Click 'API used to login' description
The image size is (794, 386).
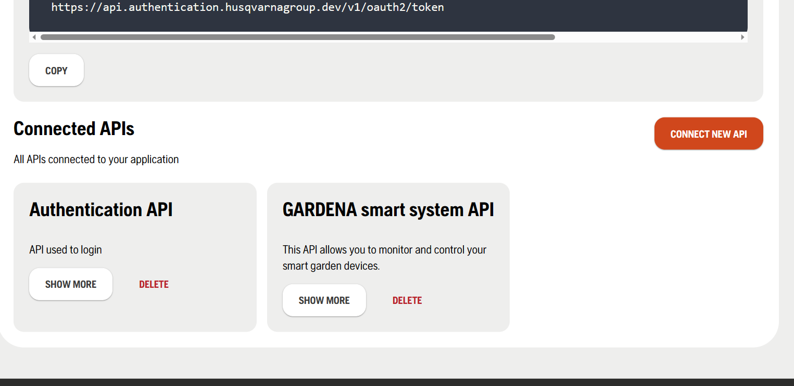[x=66, y=250]
